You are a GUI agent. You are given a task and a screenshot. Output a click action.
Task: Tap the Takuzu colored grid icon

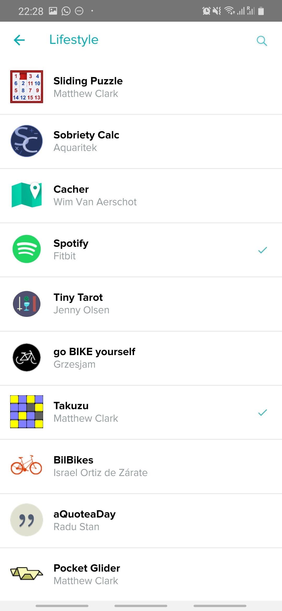(x=27, y=412)
